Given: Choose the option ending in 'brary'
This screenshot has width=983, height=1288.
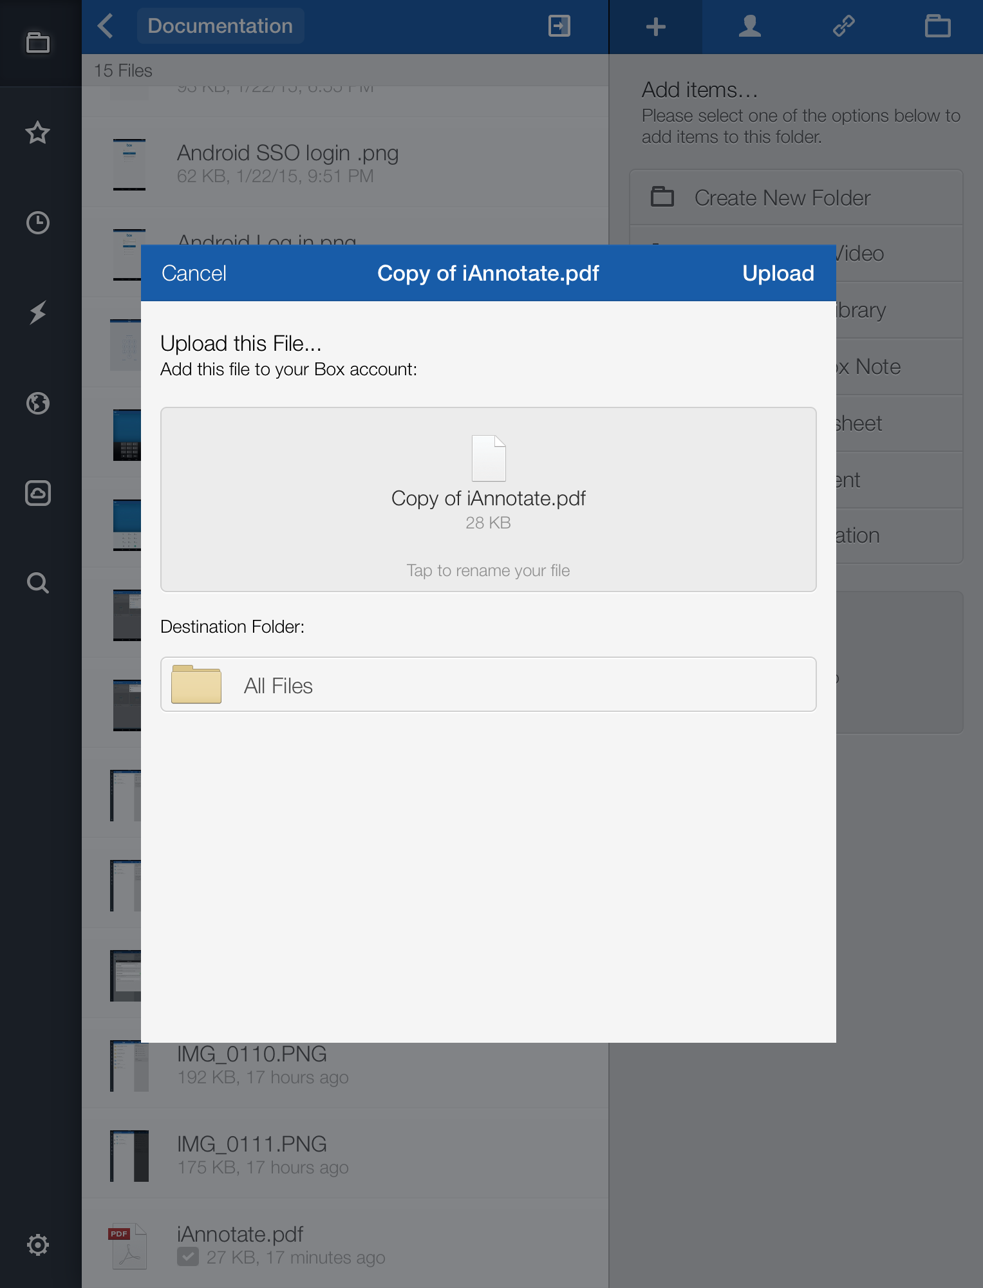Looking at the screenshot, I should pos(899,310).
